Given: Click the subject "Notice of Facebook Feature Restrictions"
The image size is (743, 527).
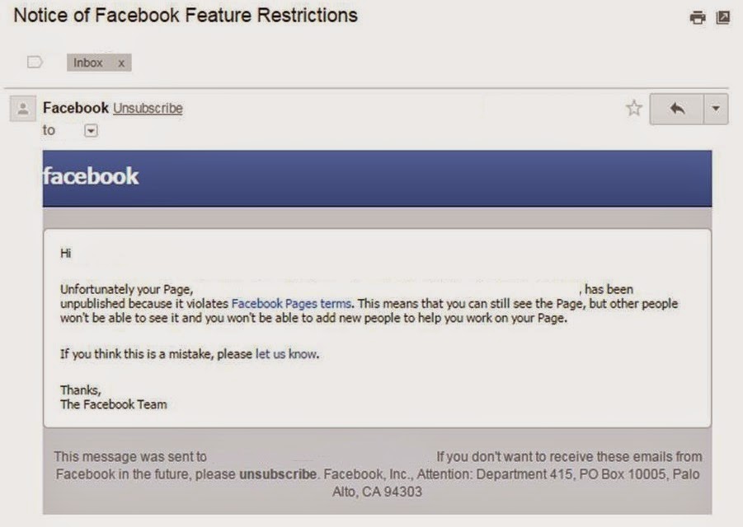Looking at the screenshot, I should pos(186,15).
